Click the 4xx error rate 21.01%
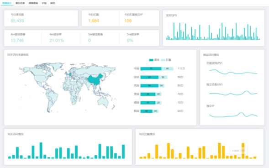Image resolution: width=269 pixels, height=168 pixels. pyautogui.click(x=57, y=41)
